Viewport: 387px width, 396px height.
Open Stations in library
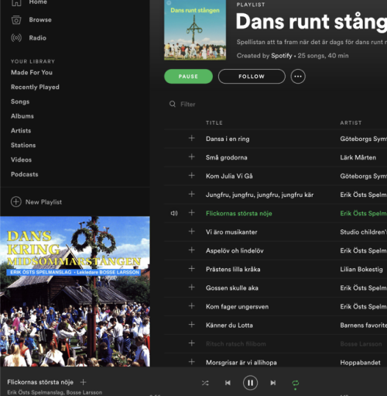(23, 145)
